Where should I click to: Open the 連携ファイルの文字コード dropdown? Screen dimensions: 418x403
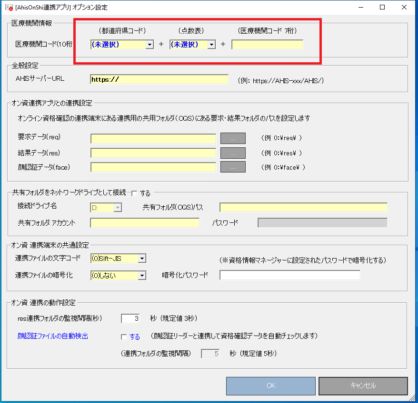point(119,259)
